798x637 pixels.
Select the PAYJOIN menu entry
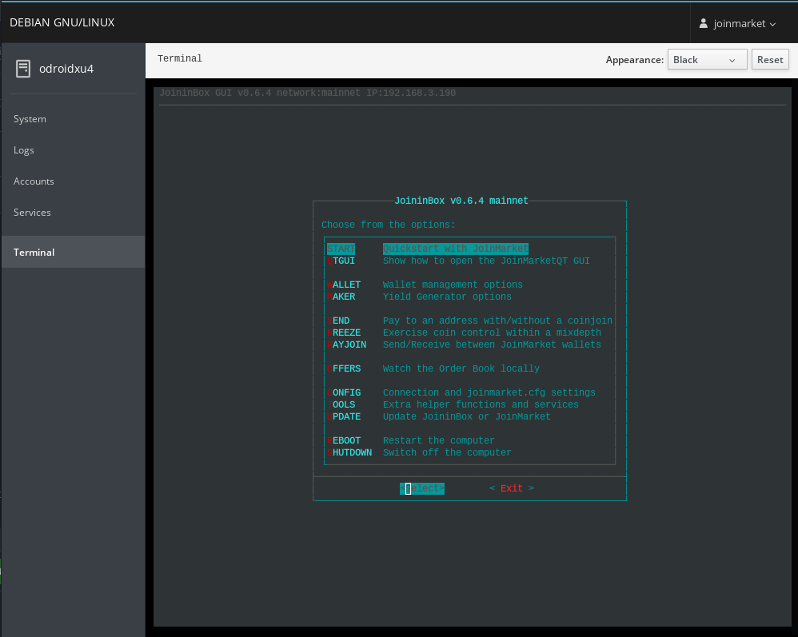pyautogui.click(x=346, y=344)
